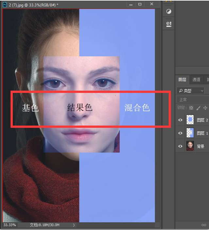209x230 pixels.
Task: Click the link layers icon
Action: coord(204,225)
